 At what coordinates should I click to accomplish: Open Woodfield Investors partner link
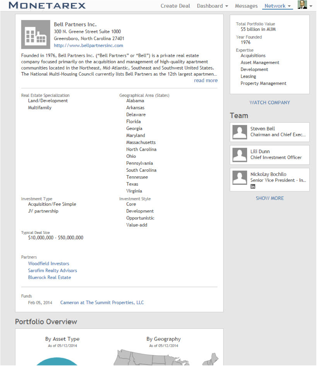coord(48,263)
